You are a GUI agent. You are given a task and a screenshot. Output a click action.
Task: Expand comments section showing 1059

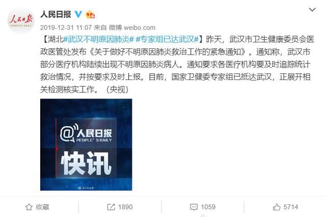coord(203,207)
